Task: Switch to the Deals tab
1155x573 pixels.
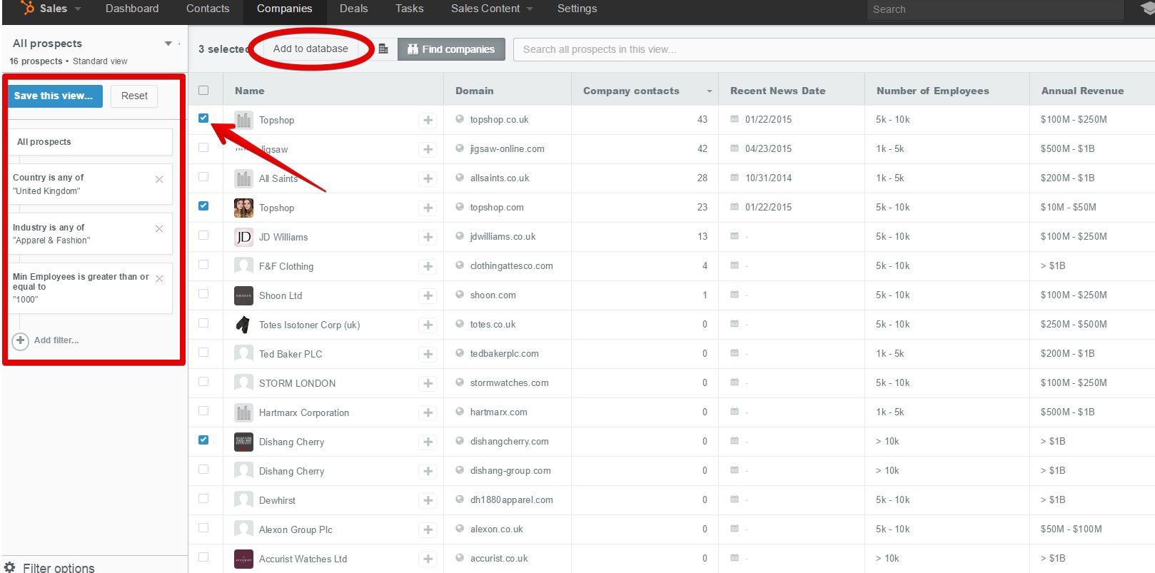Action: click(353, 9)
